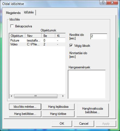120x131 pixels.
Task: Click the horizontal scrollbar thumb
Action: pos(36,96)
